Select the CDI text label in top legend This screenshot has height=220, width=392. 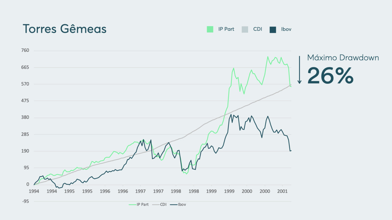[258, 29]
